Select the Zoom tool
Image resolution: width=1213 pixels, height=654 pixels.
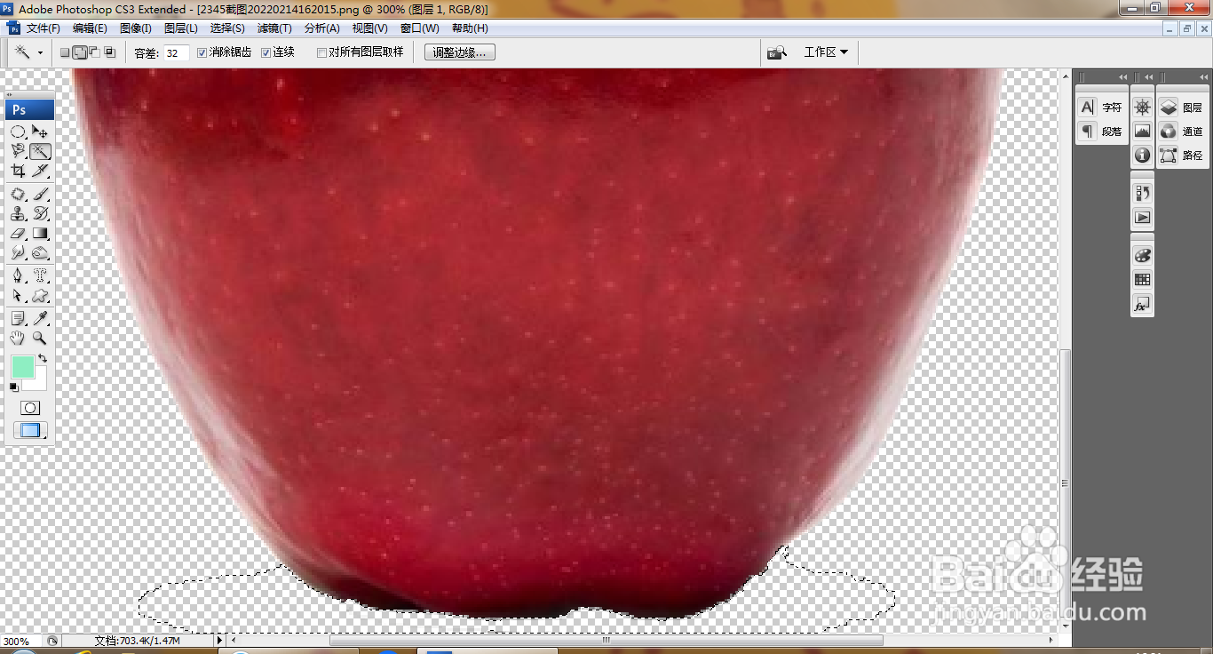[40, 338]
